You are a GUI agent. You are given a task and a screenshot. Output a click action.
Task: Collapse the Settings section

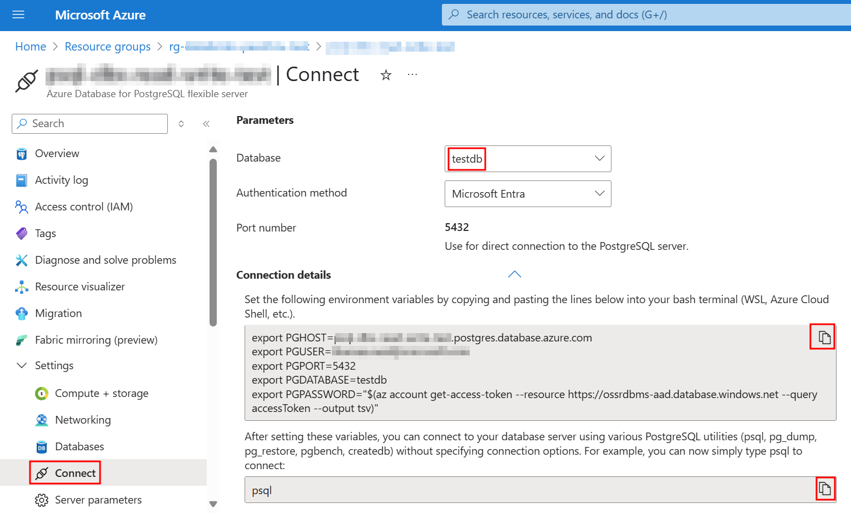[54, 365]
